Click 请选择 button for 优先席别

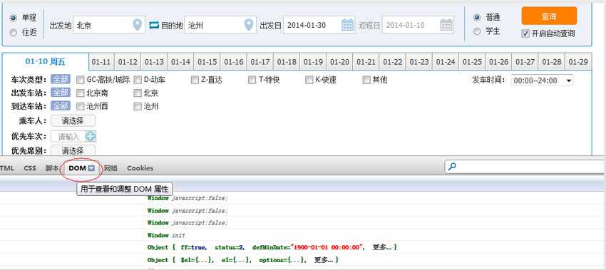(x=73, y=150)
